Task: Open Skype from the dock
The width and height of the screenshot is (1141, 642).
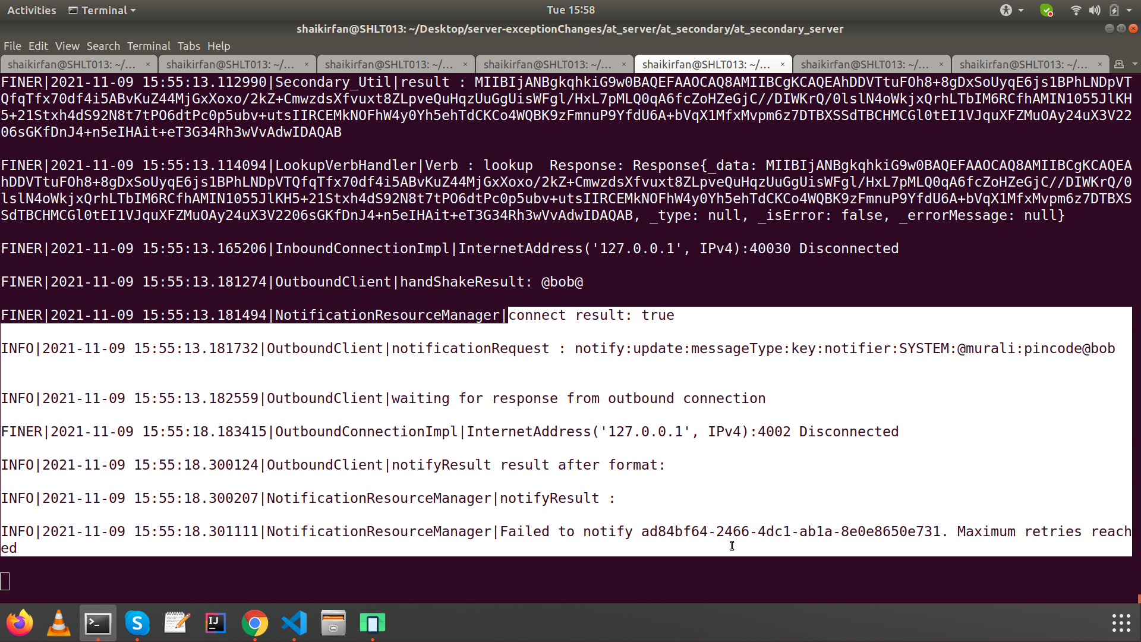Action: (x=137, y=623)
